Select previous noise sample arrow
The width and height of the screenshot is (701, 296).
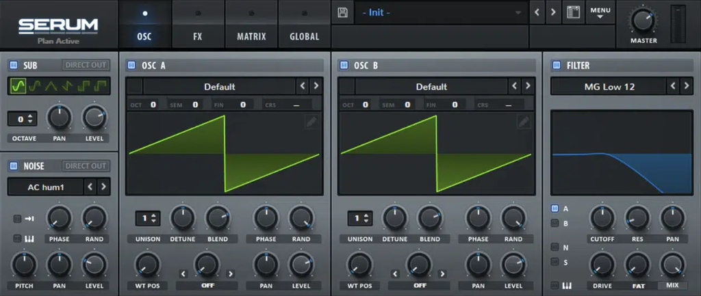click(x=90, y=187)
